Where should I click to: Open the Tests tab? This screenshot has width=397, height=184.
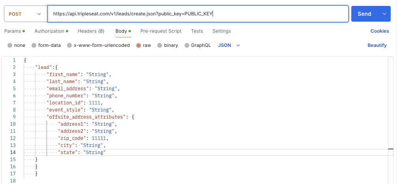(197, 31)
